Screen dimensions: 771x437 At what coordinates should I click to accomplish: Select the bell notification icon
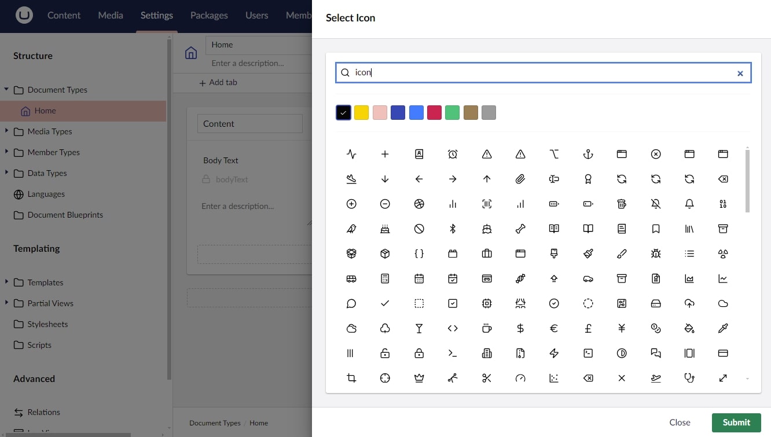point(690,204)
